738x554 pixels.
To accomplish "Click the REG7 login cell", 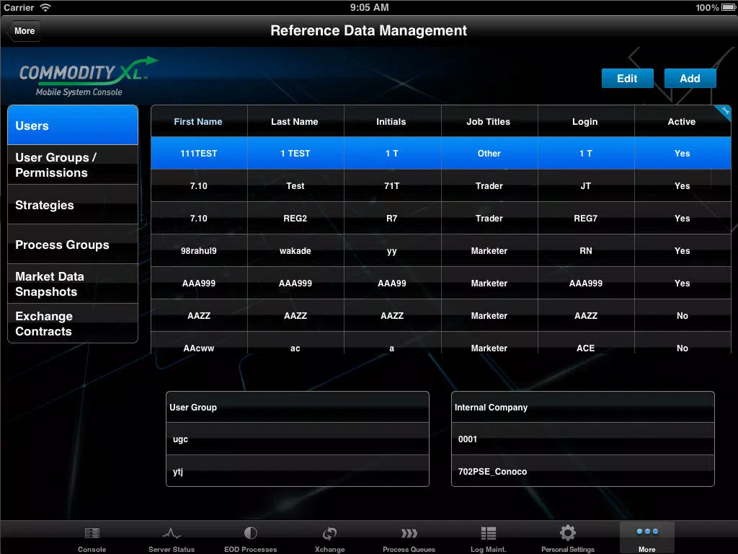I will tap(585, 218).
